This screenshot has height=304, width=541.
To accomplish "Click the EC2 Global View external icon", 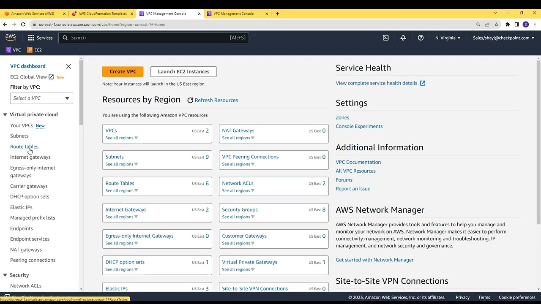I will pos(51,77).
